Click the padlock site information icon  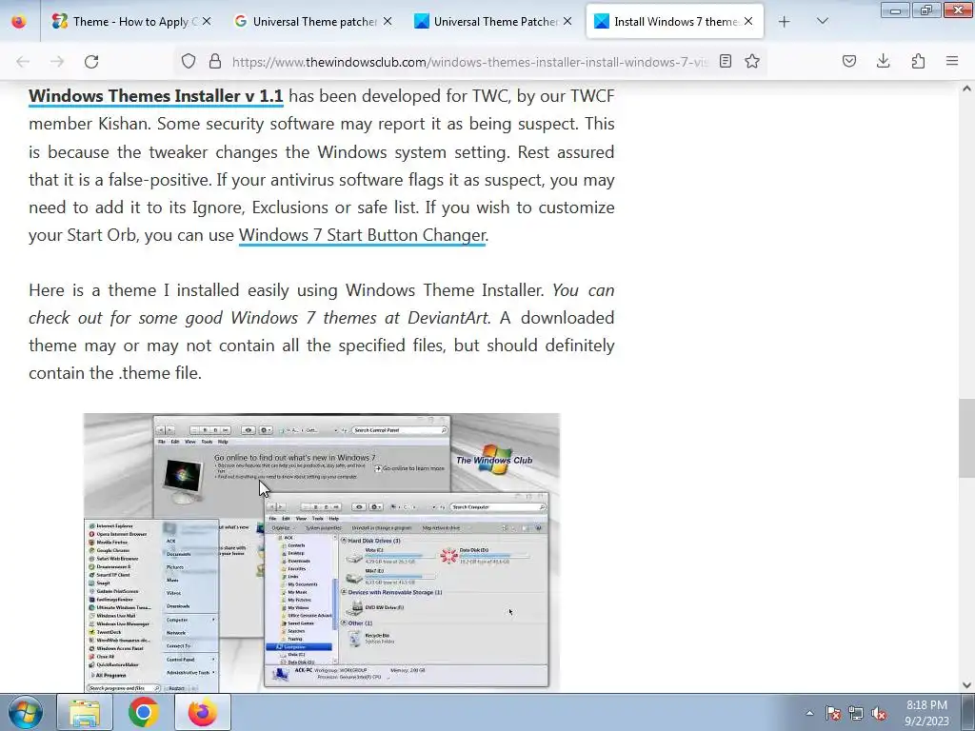click(215, 61)
